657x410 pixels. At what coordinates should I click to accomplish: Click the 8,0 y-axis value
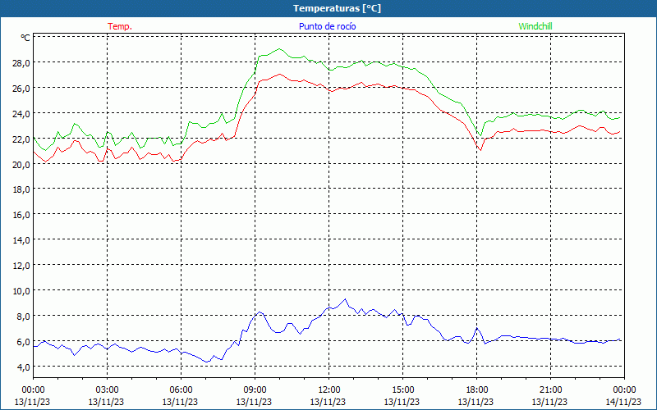(x=25, y=317)
